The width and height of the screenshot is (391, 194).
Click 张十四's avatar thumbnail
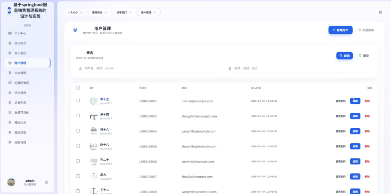(x=94, y=116)
